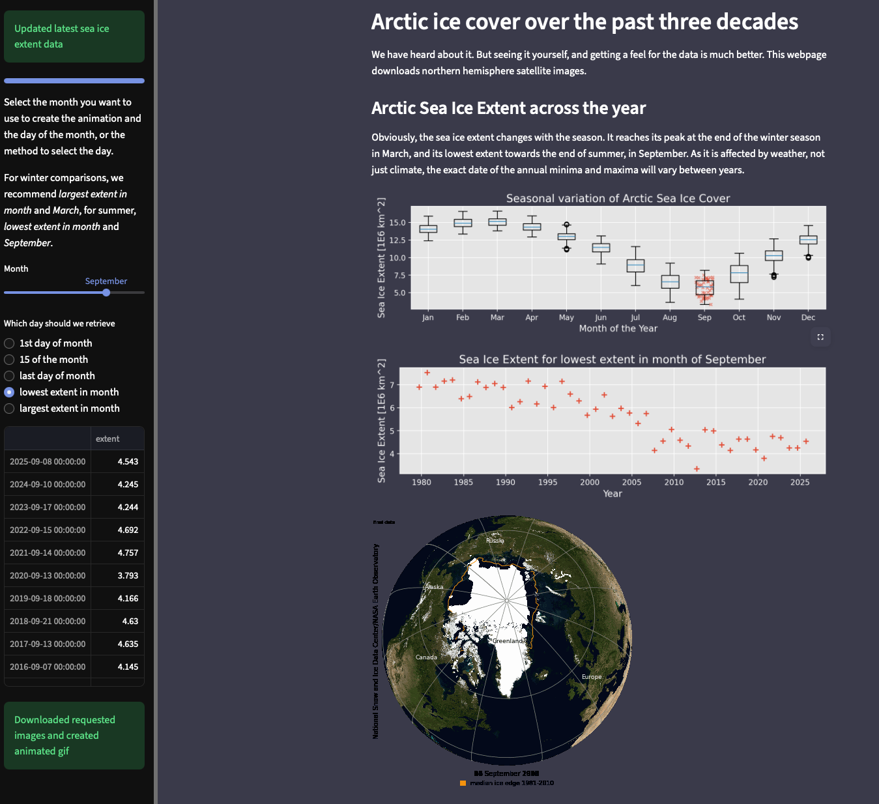Click the orange legend swatch below the globe

(463, 782)
